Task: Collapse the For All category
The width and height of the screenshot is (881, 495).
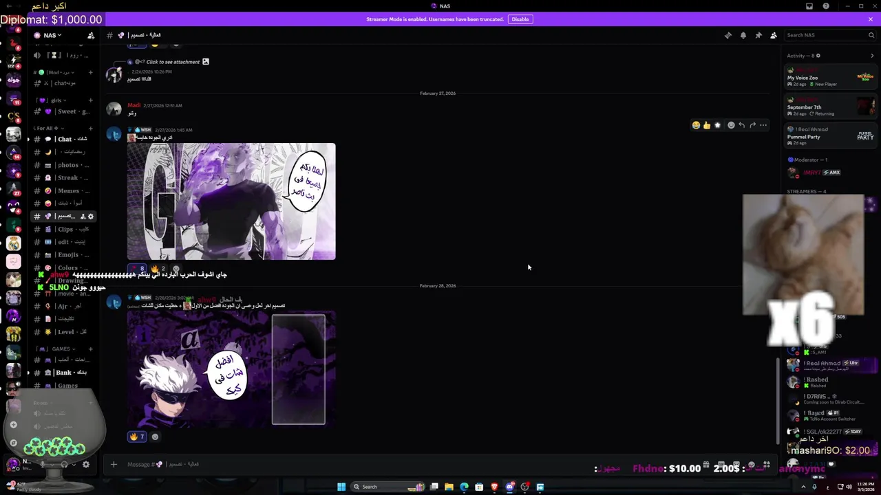Action: tap(48, 128)
